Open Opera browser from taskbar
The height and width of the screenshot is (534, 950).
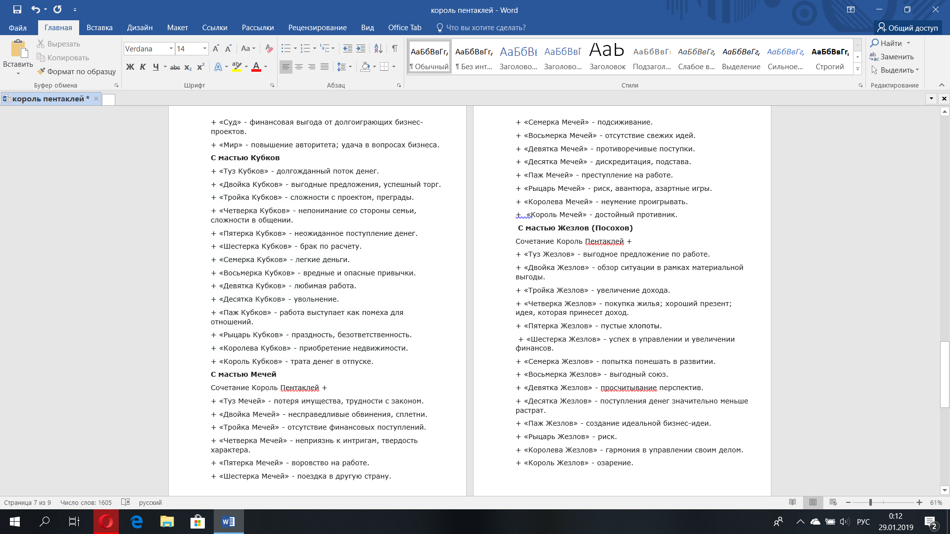[106, 522]
